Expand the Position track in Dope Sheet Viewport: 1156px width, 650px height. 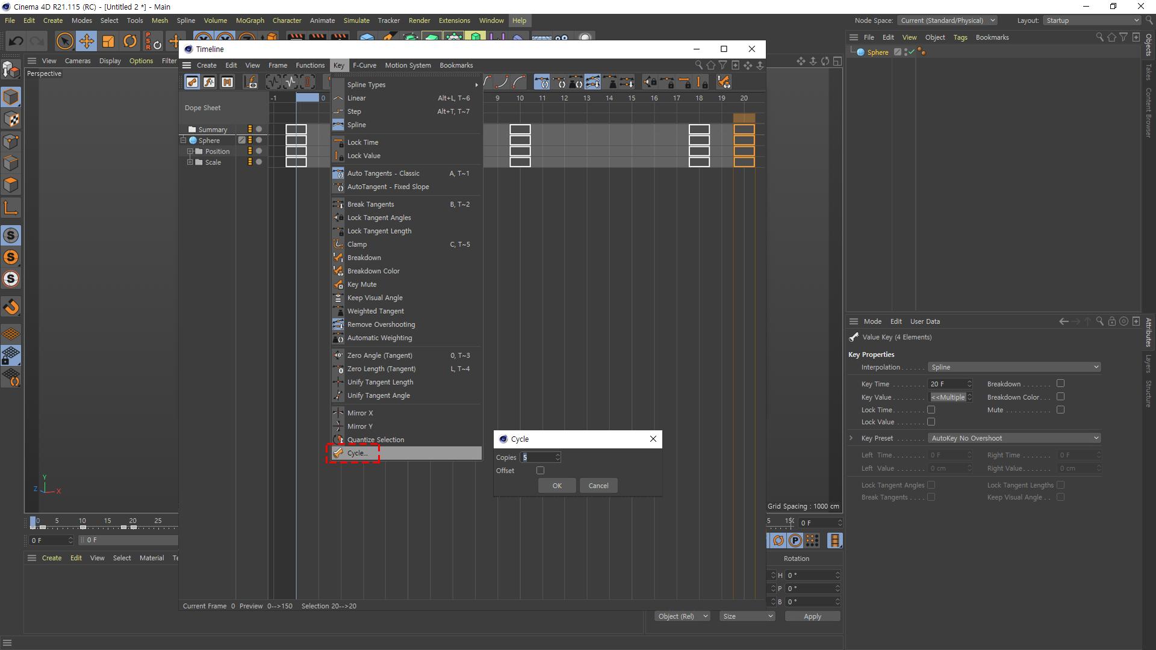point(190,152)
